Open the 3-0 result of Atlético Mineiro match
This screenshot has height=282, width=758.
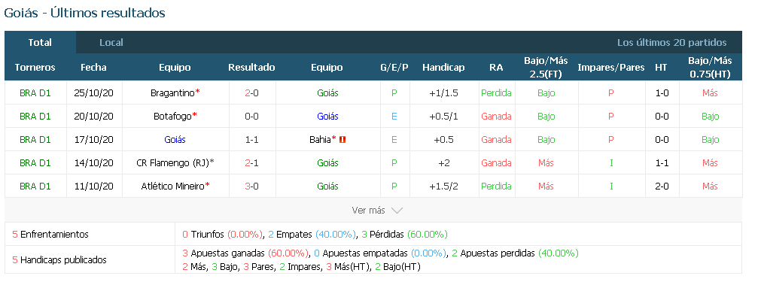tap(252, 186)
